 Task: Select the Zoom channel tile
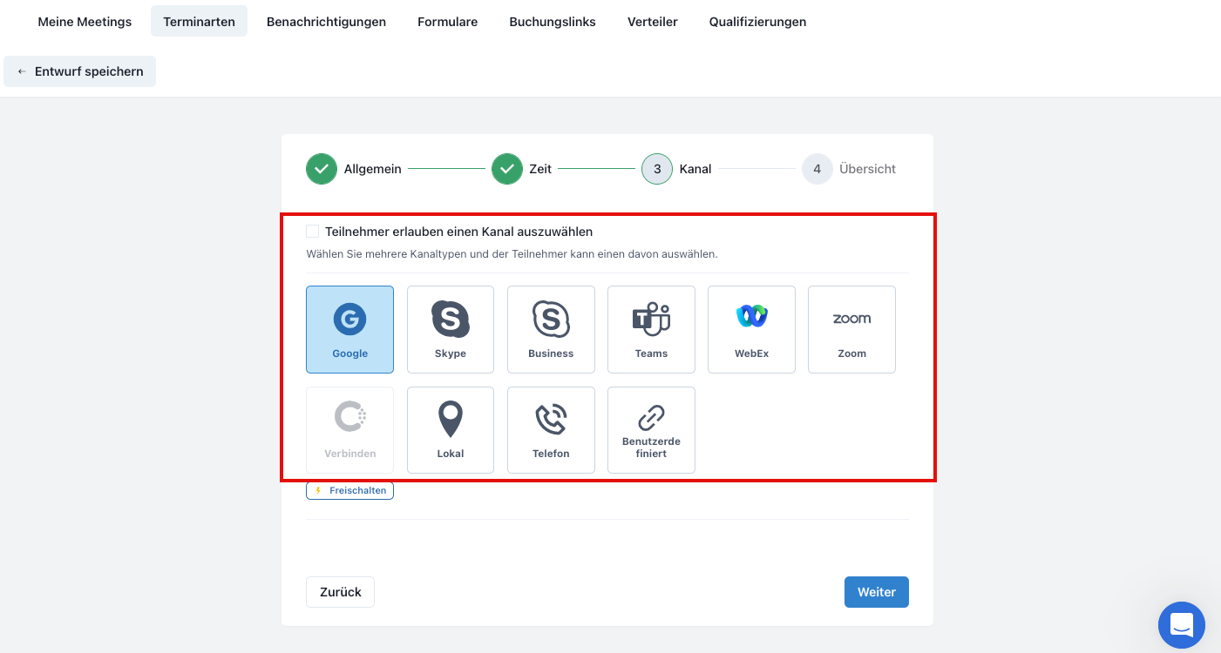pyautogui.click(x=851, y=329)
